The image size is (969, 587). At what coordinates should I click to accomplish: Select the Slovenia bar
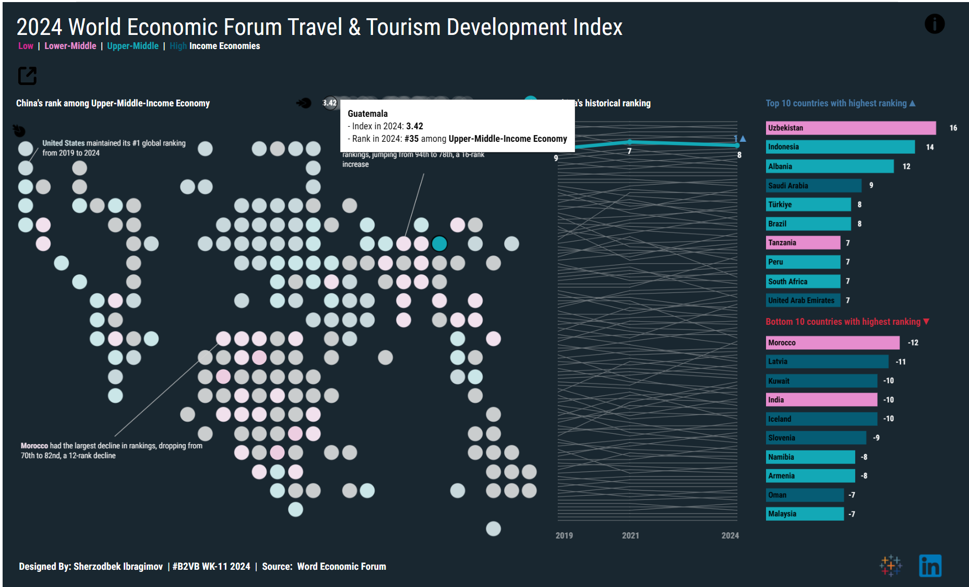click(816, 438)
